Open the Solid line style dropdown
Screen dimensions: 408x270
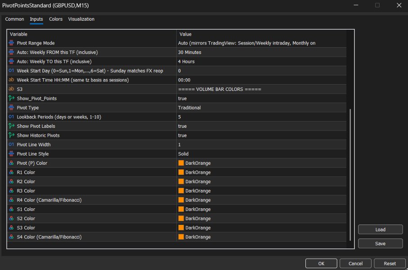(x=261, y=154)
